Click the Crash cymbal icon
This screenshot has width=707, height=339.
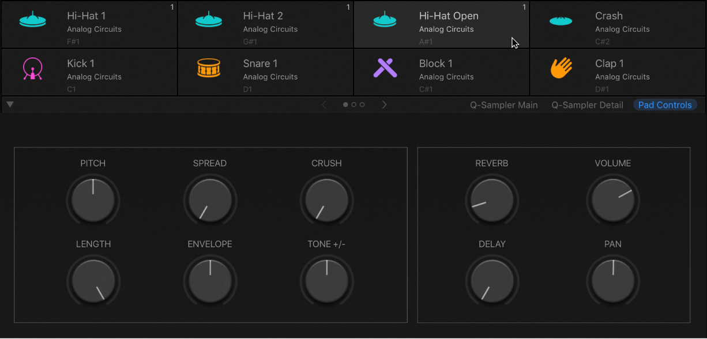point(561,20)
